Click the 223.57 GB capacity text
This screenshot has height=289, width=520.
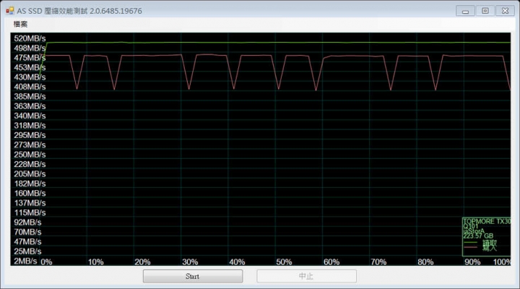pyautogui.click(x=478, y=236)
